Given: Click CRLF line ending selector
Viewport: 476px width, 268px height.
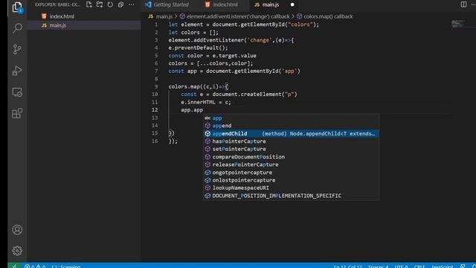Looking at the screenshot, I should [419, 267].
